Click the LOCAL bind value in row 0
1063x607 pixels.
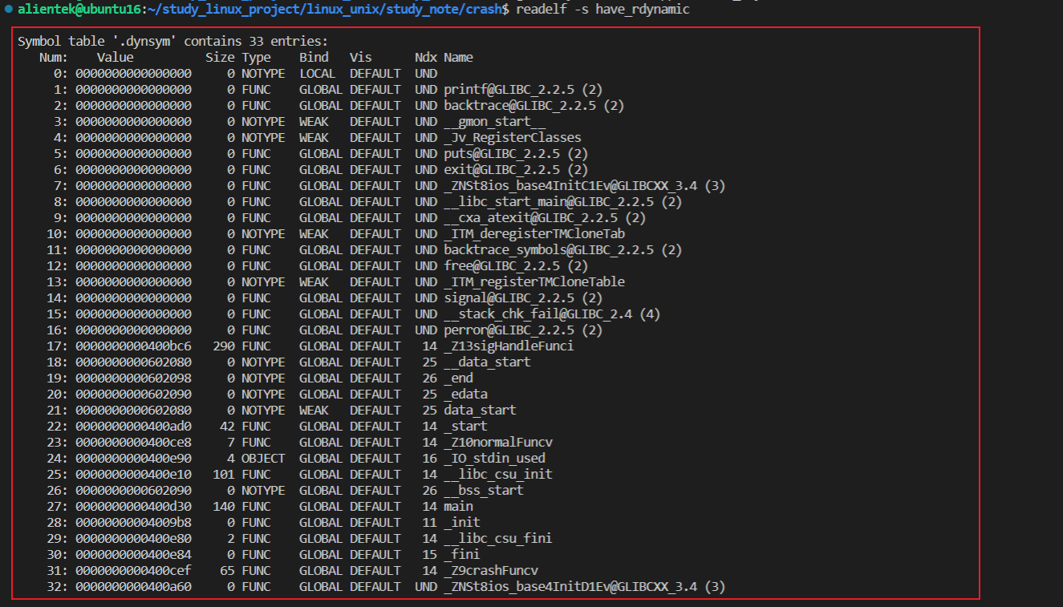click(x=317, y=73)
